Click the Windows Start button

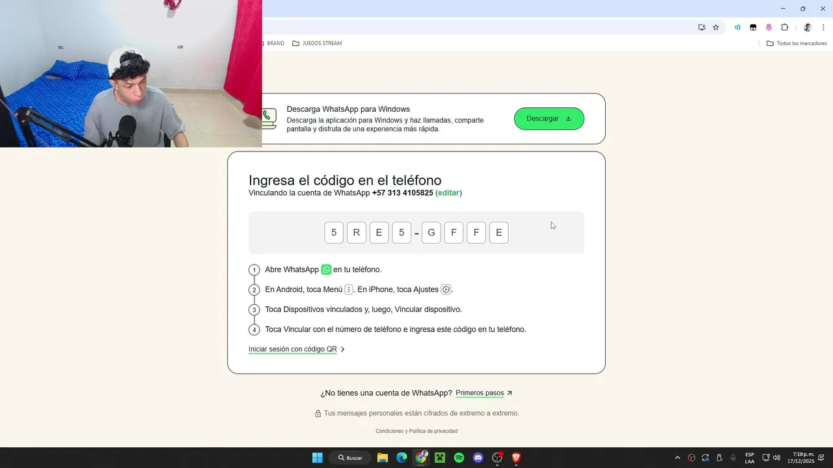(318, 458)
